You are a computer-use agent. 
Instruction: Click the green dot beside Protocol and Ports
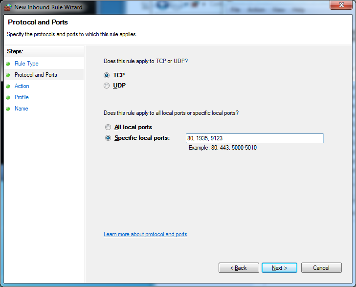tap(8, 75)
